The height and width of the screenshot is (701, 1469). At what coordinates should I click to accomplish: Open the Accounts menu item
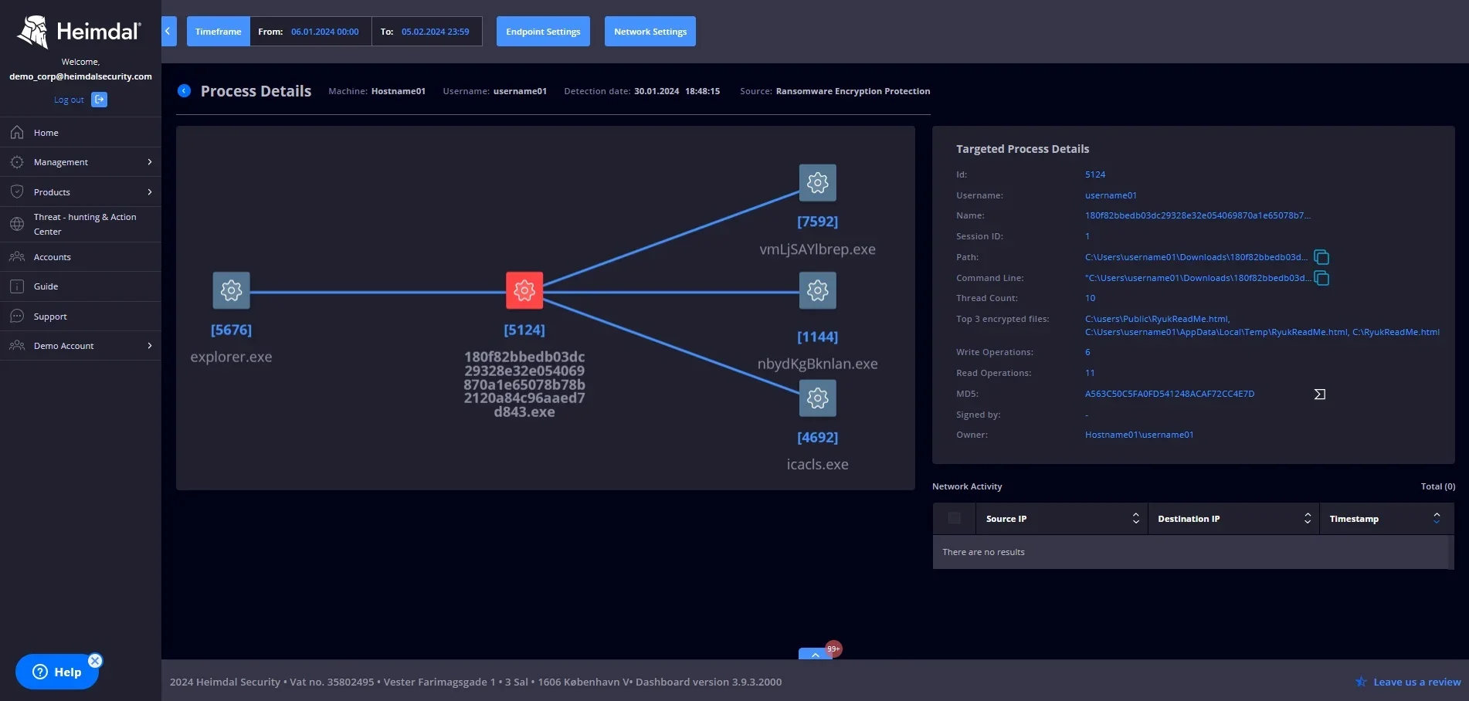pos(80,257)
